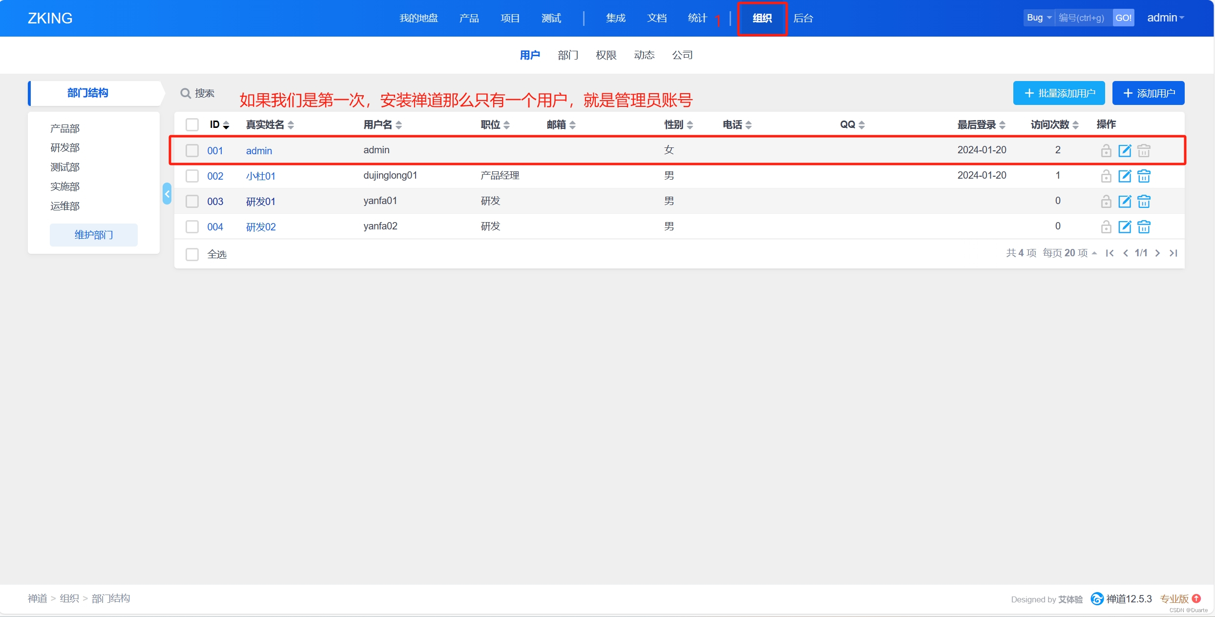
Task: Click delete trash icon for yanfa01 row
Action: 1144,201
